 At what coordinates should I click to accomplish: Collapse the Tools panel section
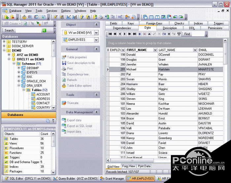tap(96, 95)
